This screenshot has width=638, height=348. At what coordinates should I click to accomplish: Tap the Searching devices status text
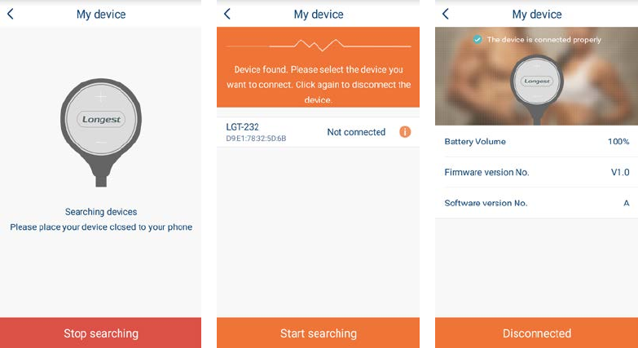[101, 212]
